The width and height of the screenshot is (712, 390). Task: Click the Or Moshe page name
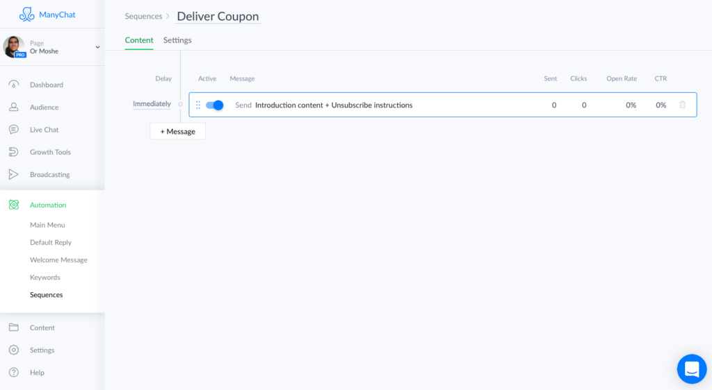pyautogui.click(x=44, y=51)
